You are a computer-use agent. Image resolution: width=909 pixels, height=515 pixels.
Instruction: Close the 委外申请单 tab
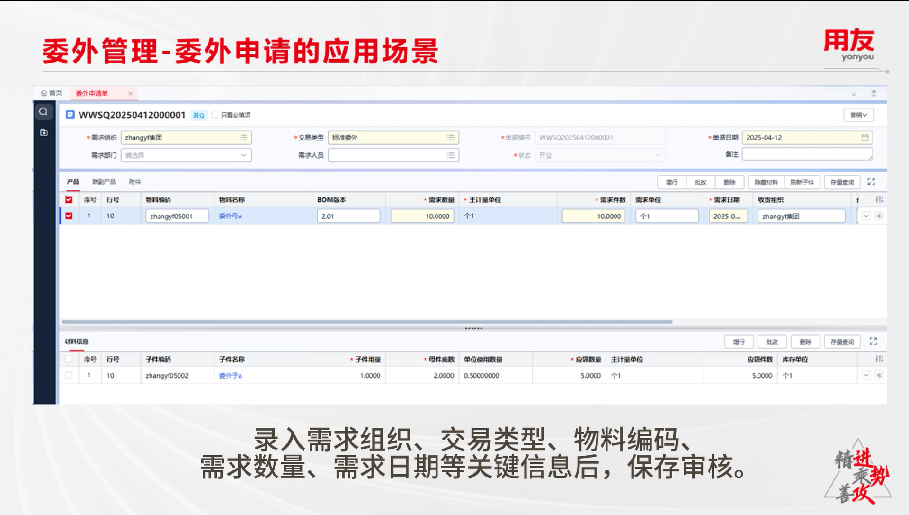tap(131, 93)
